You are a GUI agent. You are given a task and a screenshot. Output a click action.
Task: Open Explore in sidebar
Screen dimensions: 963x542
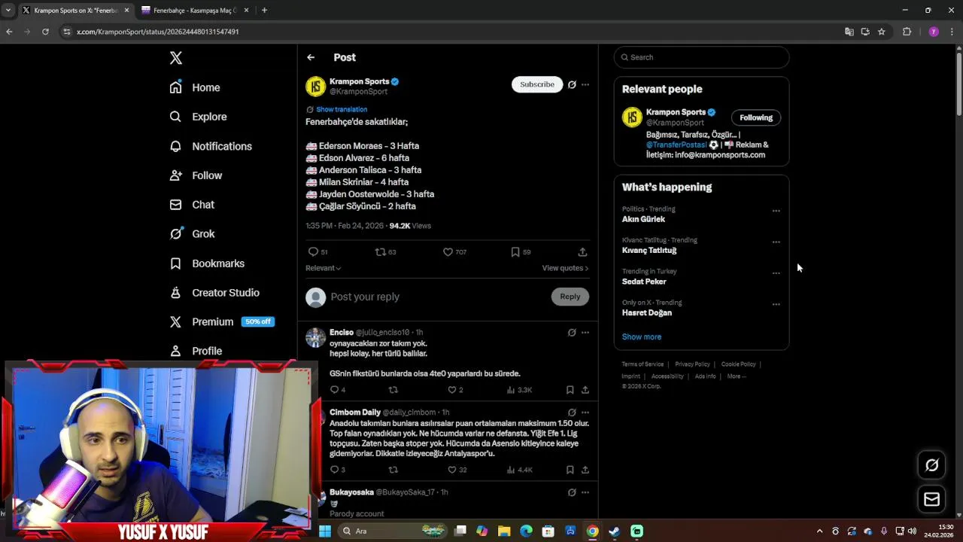click(198, 117)
